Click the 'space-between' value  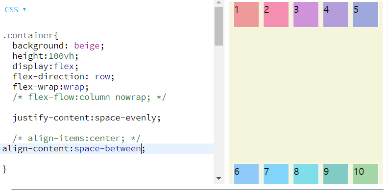pyautogui.click(x=107, y=149)
